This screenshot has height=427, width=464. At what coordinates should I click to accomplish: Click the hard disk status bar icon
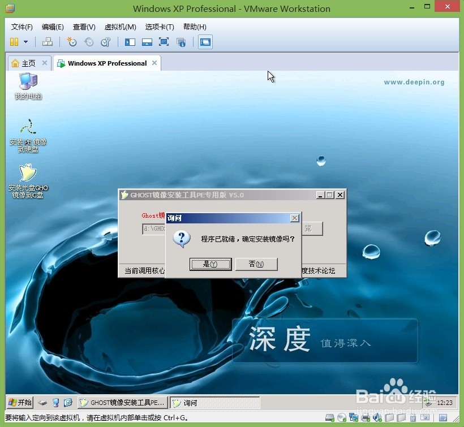click(329, 418)
